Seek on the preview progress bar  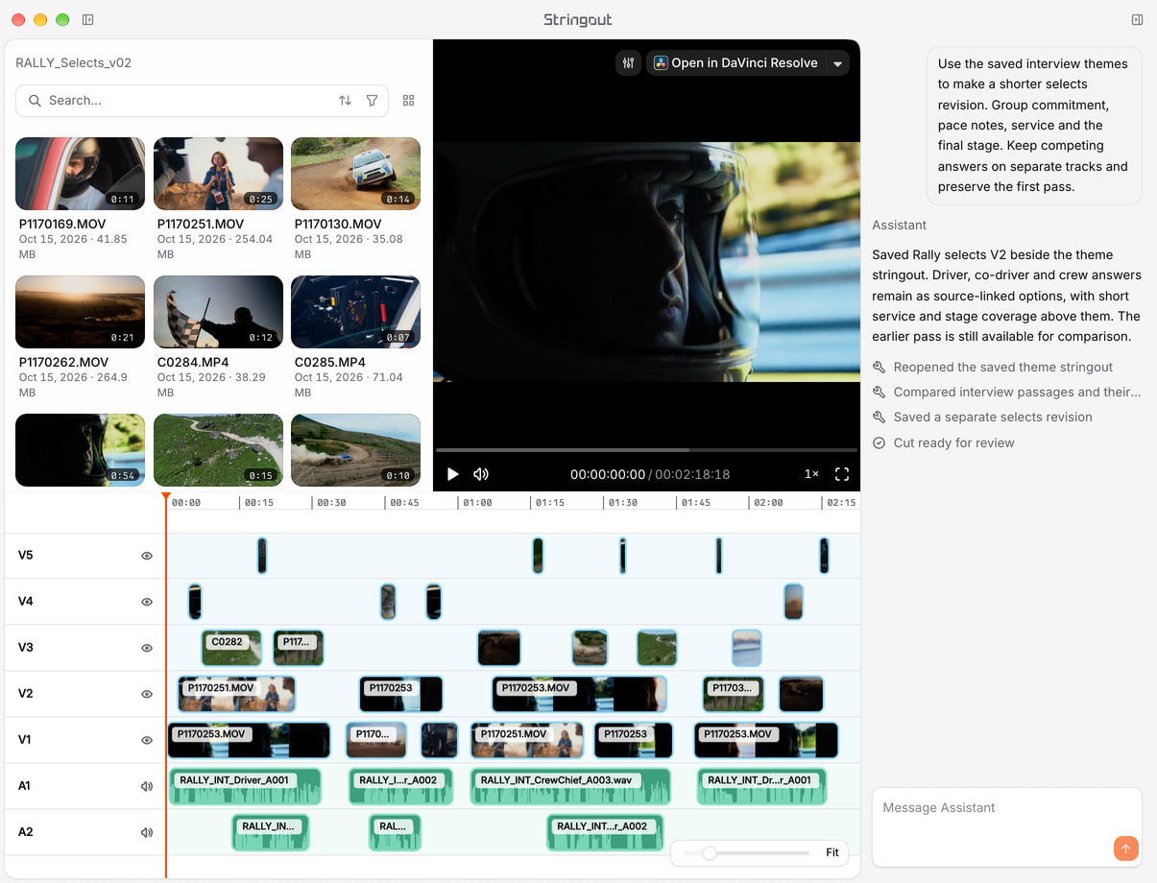pyautogui.click(x=646, y=449)
